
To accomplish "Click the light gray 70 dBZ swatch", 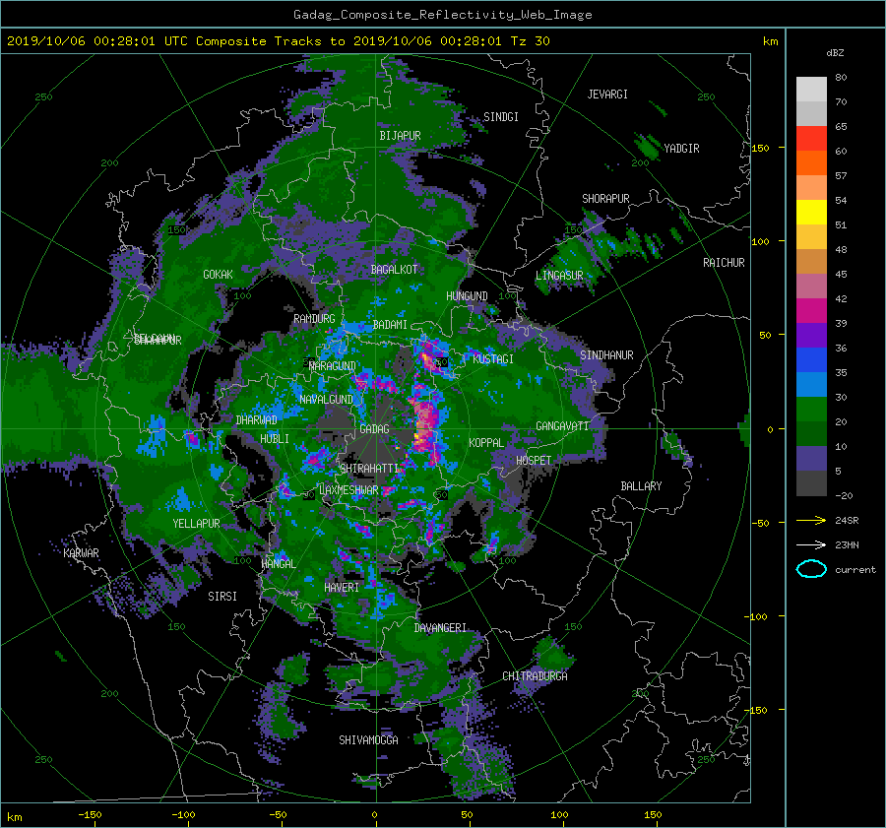I will (x=811, y=90).
